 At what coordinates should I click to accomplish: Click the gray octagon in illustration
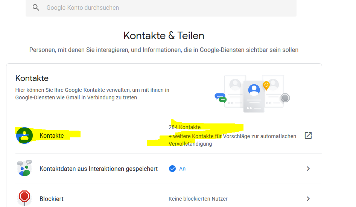[x=285, y=98]
